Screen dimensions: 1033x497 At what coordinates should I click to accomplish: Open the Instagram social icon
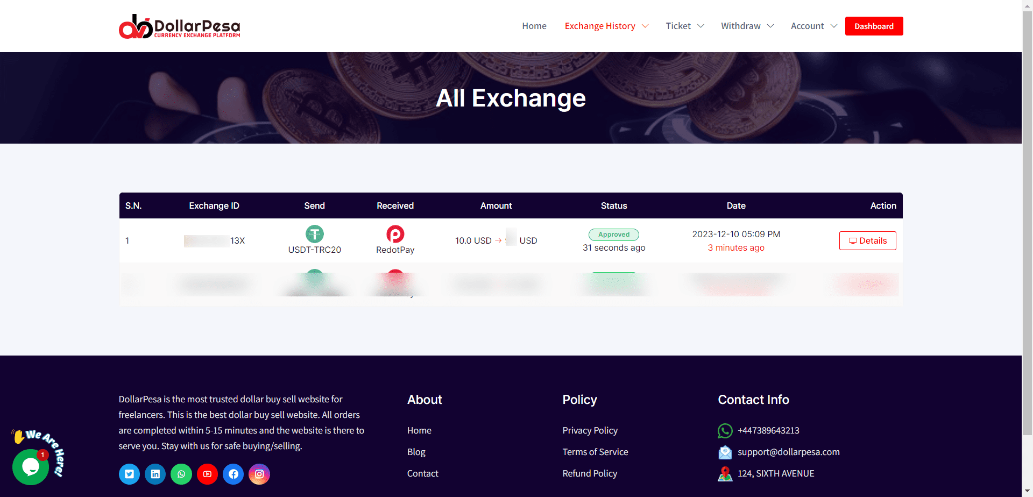pos(259,474)
